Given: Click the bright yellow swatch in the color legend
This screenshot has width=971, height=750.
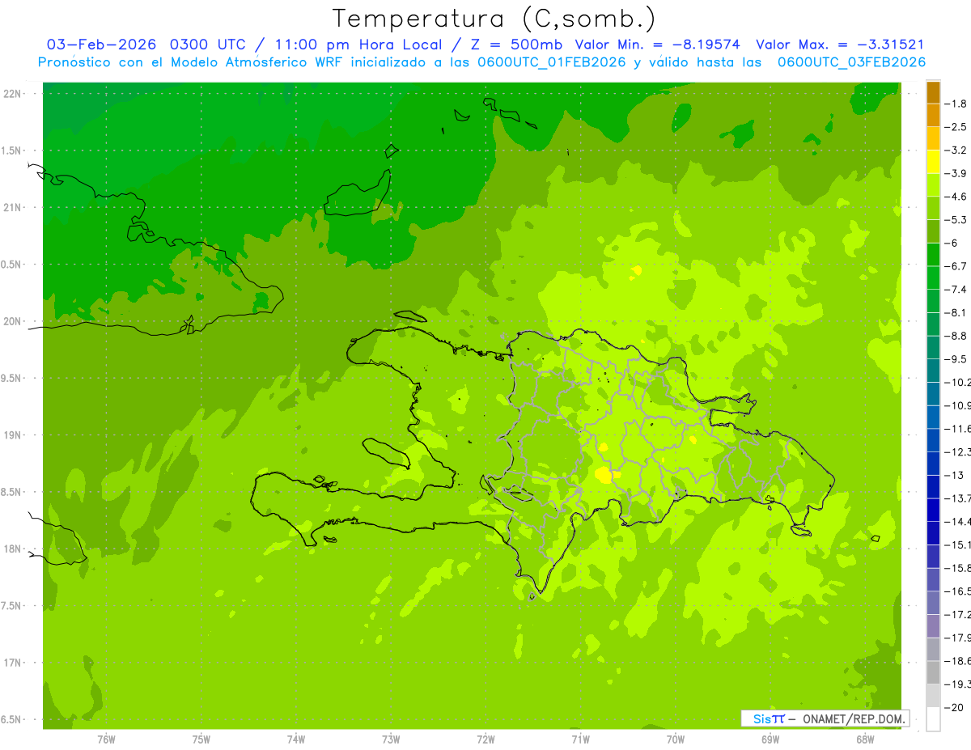Looking at the screenshot, I should 933,162.
